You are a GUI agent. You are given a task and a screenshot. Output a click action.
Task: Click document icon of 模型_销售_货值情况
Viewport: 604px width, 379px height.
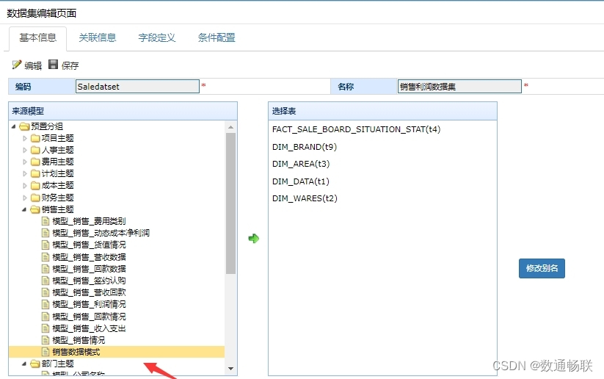[46, 245]
